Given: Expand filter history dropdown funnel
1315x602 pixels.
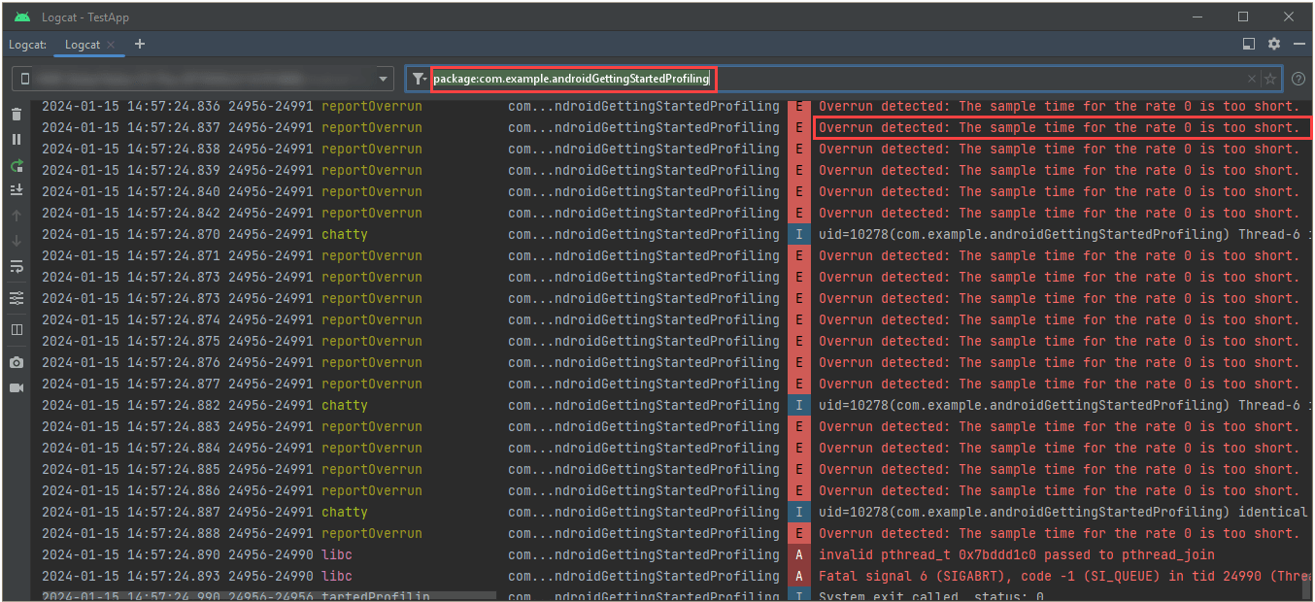Looking at the screenshot, I should pyautogui.click(x=418, y=79).
